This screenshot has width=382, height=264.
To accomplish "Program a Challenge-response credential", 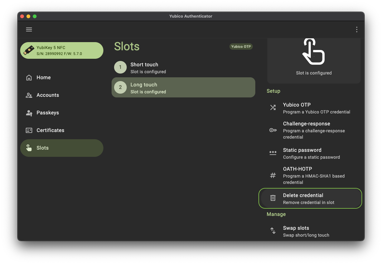I will [x=310, y=130].
